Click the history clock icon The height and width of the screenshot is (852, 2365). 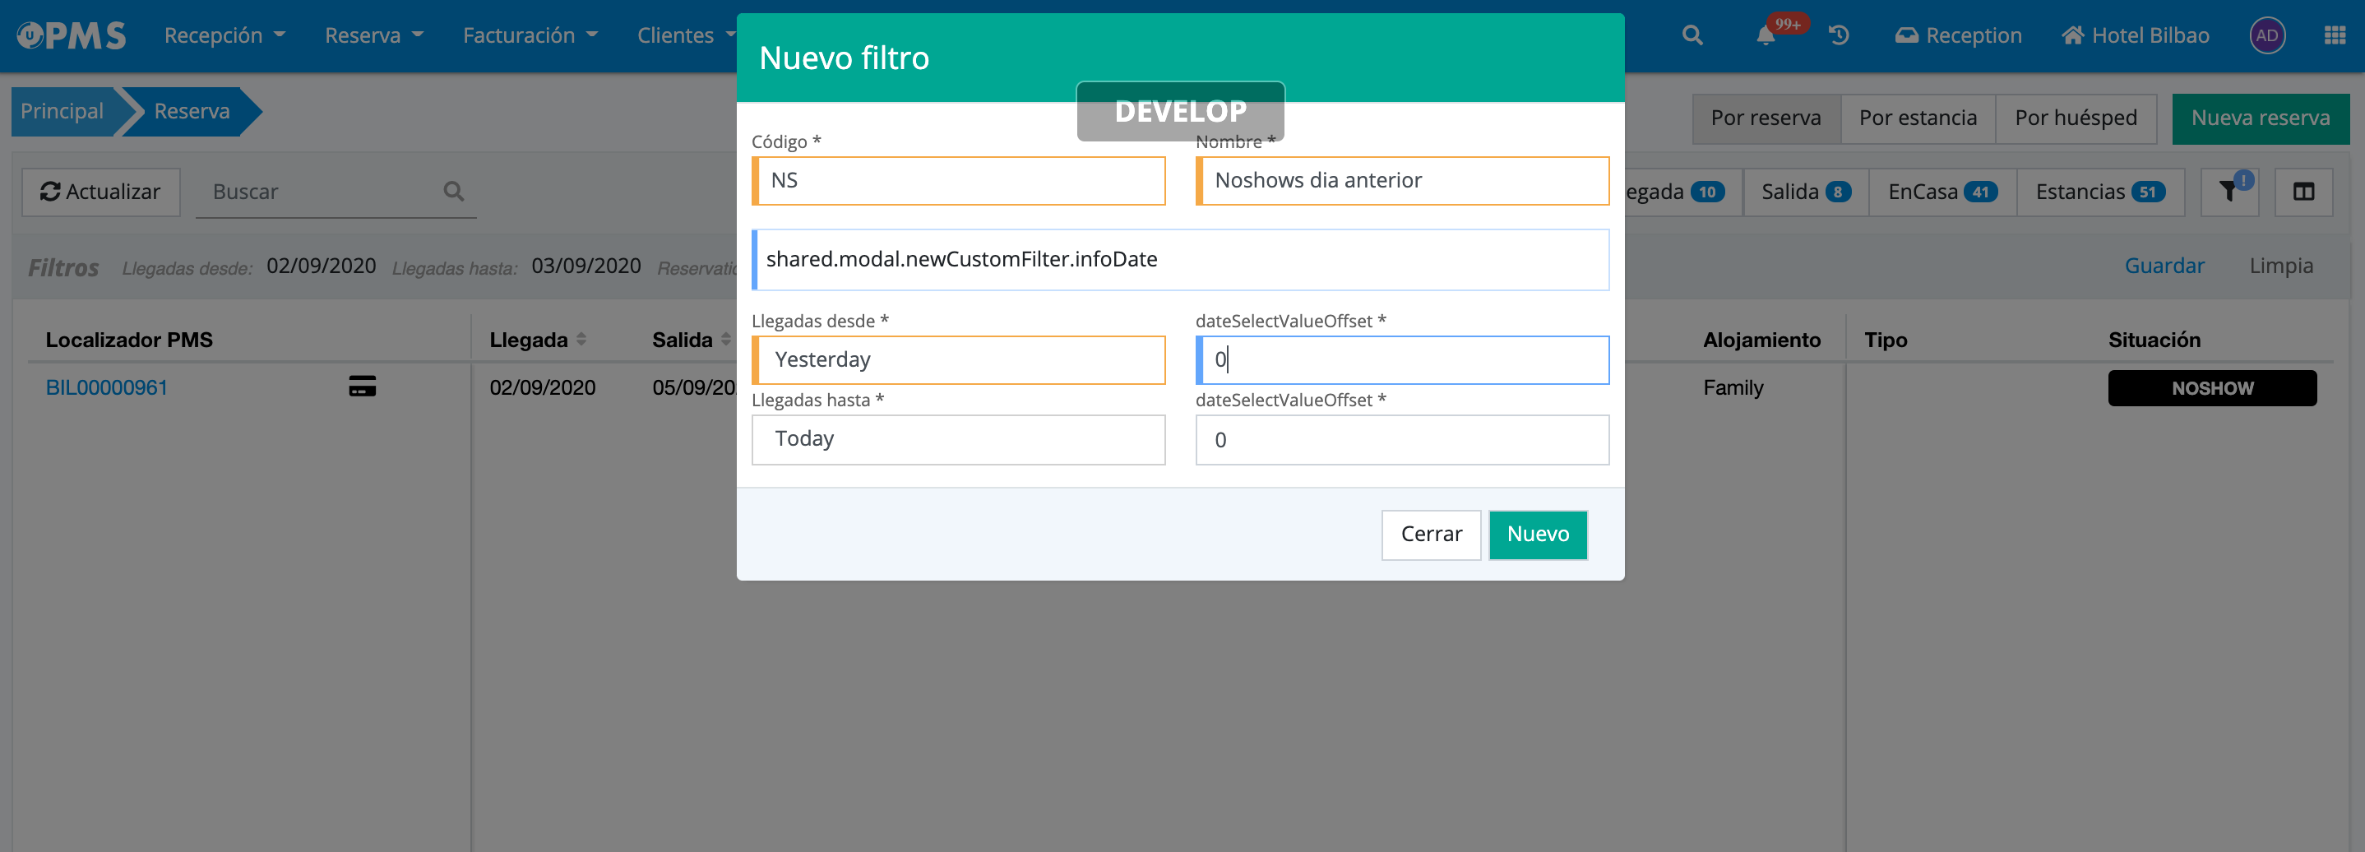tap(1838, 36)
